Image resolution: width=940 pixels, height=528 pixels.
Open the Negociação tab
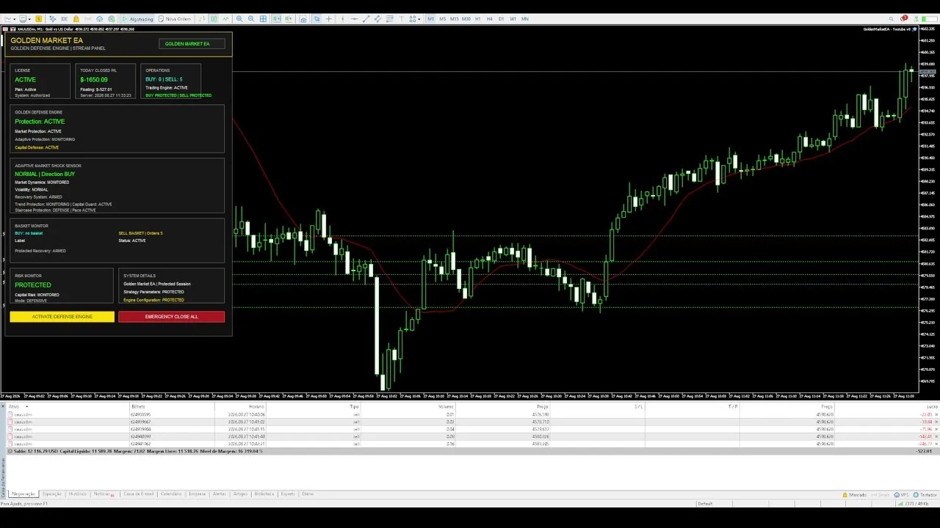pyautogui.click(x=23, y=494)
